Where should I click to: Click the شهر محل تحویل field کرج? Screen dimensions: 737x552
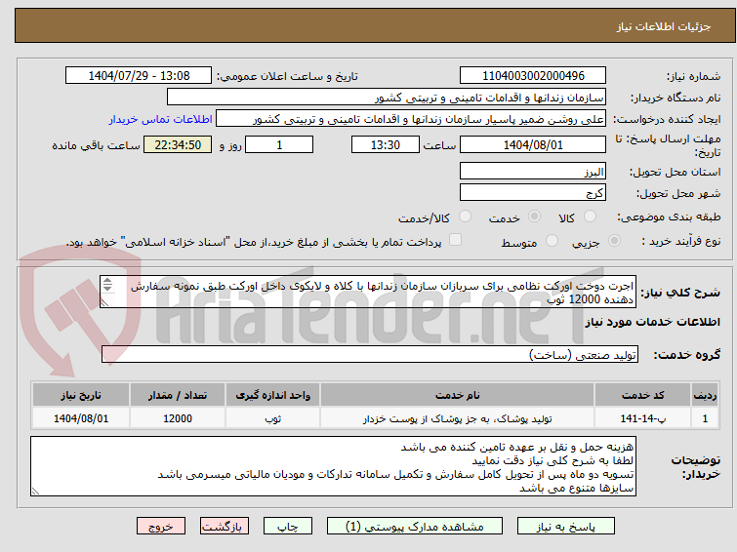[533, 192]
